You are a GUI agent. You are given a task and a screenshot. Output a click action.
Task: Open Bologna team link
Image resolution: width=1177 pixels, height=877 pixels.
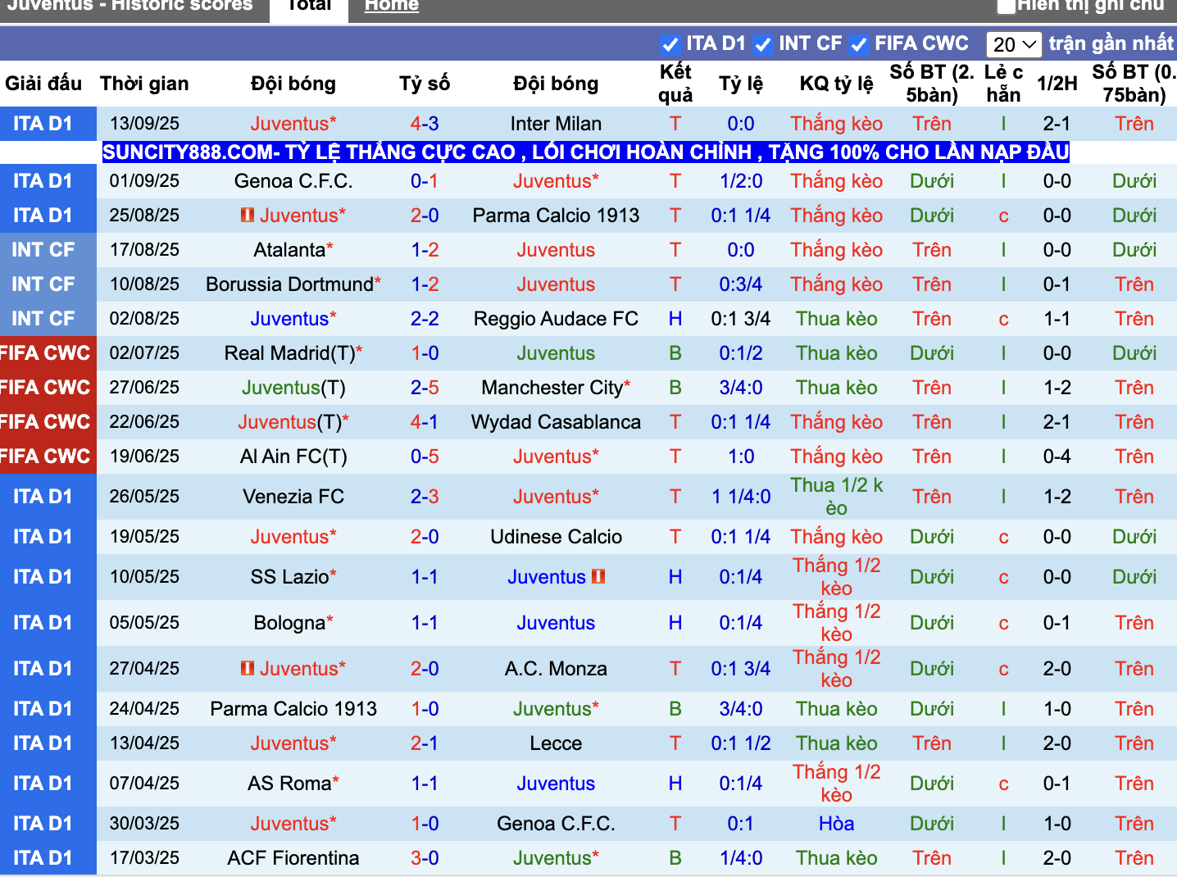pyautogui.click(x=289, y=623)
